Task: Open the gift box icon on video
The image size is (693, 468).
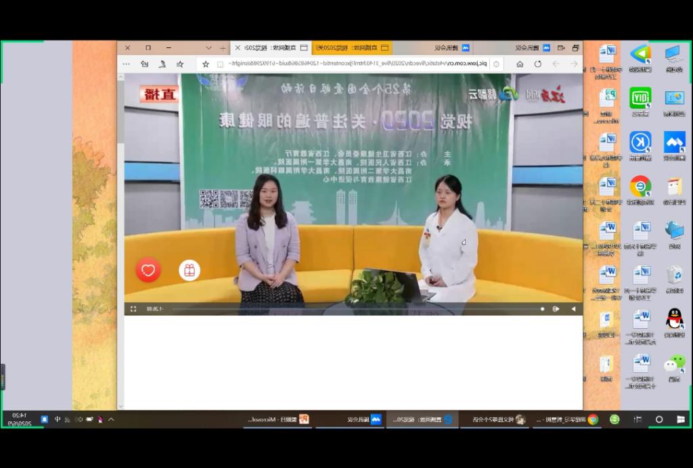Action: click(x=189, y=270)
